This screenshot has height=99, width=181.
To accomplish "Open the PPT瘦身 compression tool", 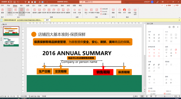I will (x=97, y=11).
